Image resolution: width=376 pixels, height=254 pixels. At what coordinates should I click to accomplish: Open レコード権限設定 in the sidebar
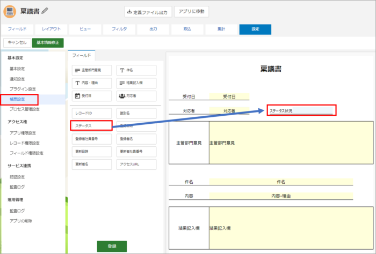pos(25,143)
